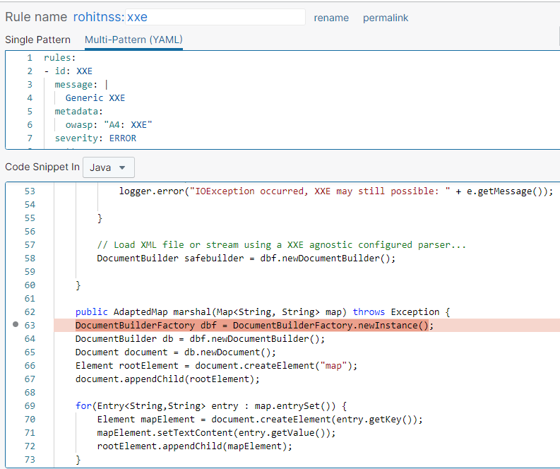The height and width of the screenshot is (469, 560).
Task: Switch to the Single Pattern tab
Action: pyautogui.click(x=37, y=40)
